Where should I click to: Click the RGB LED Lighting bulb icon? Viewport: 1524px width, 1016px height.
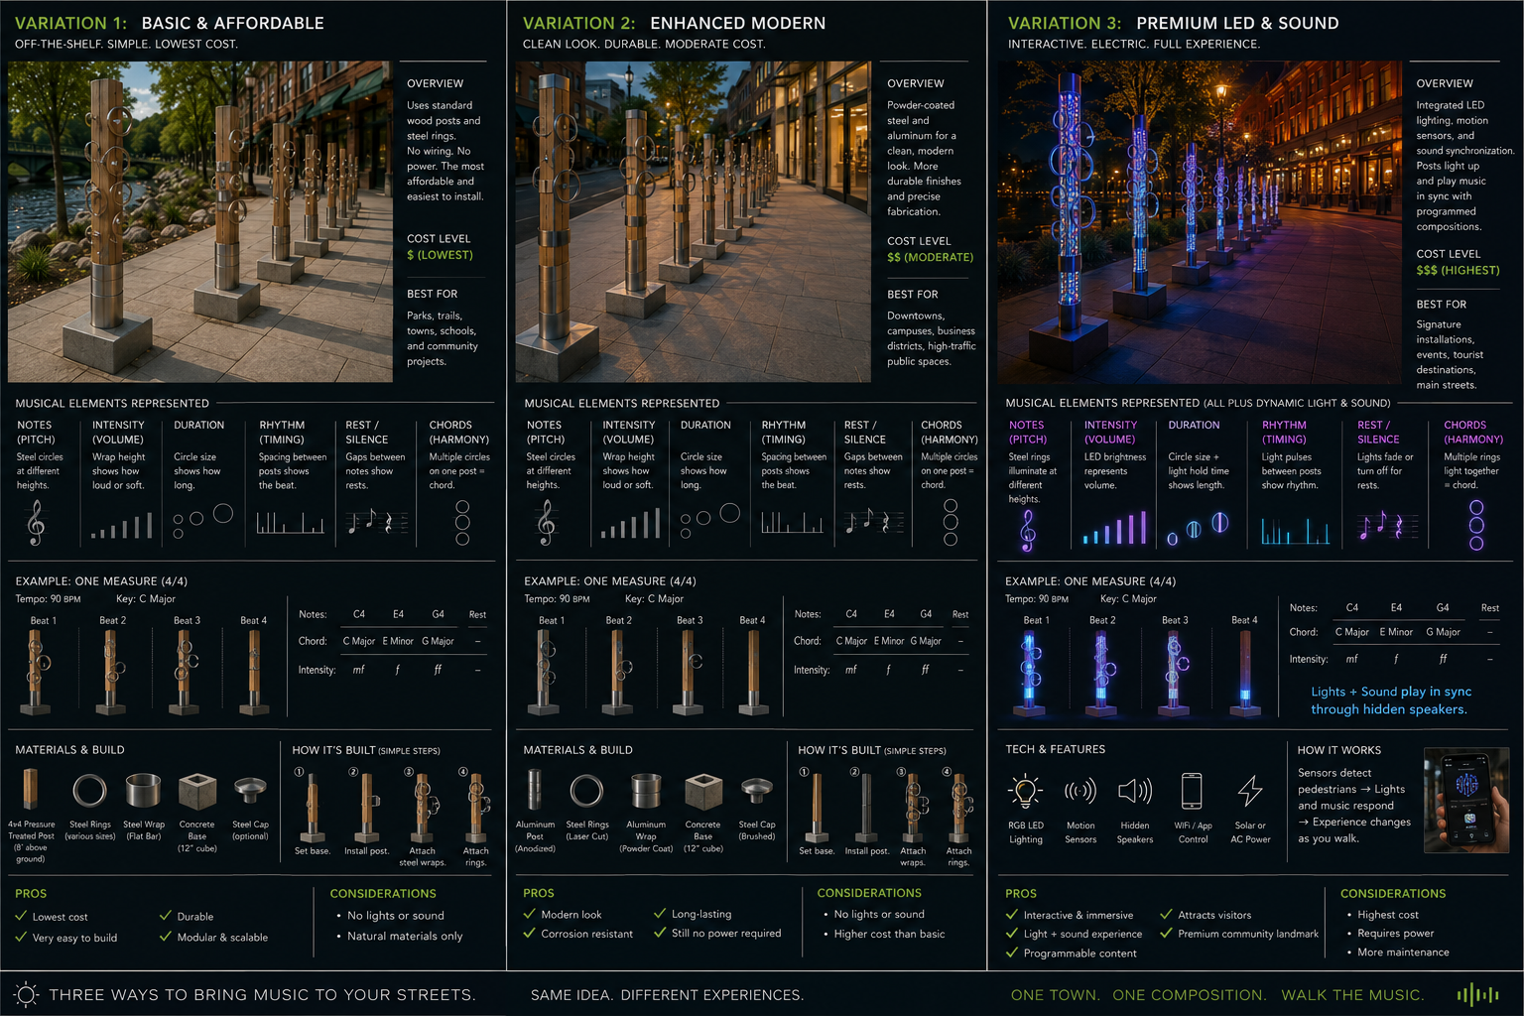(1025, 792)
